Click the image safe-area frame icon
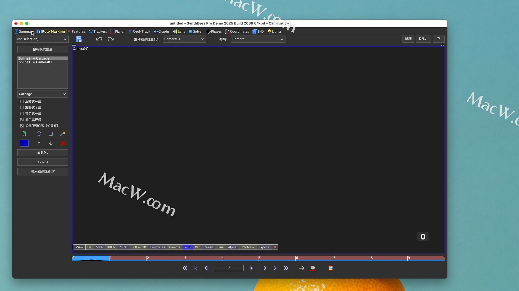The width and height of the screenshot is (519, 291). point(331,268)
